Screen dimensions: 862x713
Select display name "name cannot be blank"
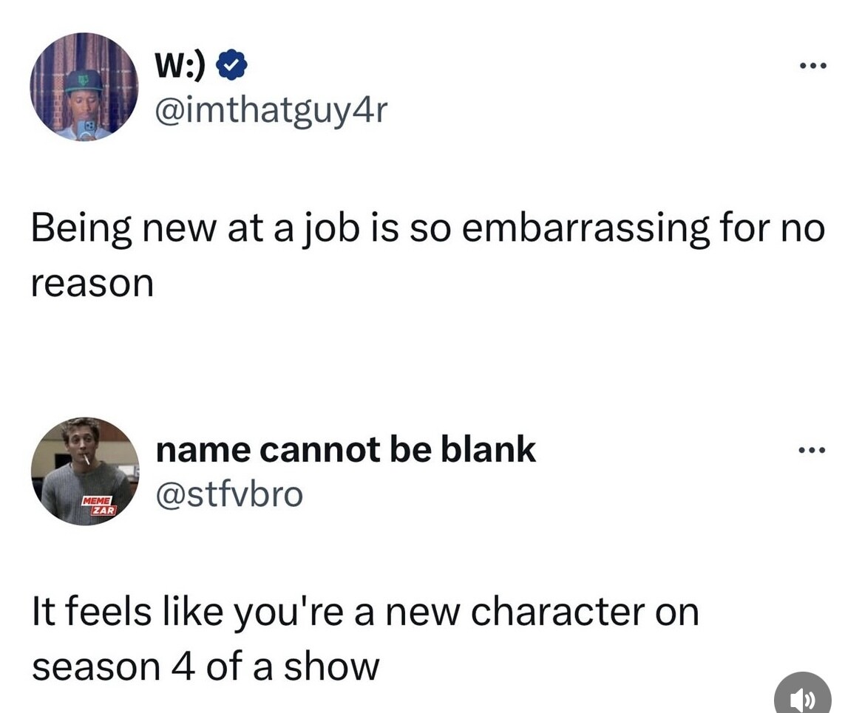[x=346, y=450]
